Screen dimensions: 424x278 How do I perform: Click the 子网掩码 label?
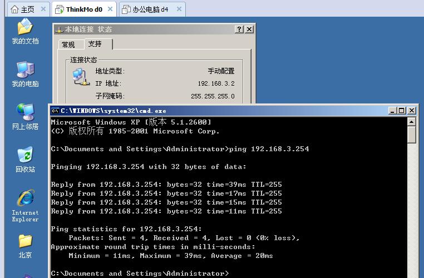[110, 96]
